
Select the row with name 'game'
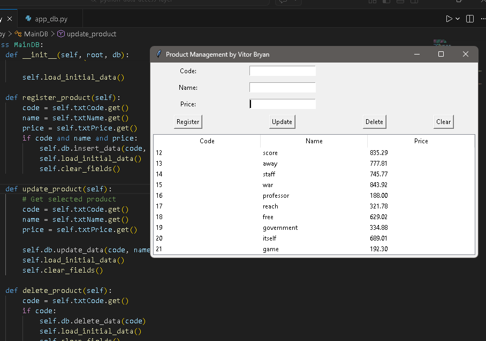point(314,249)
